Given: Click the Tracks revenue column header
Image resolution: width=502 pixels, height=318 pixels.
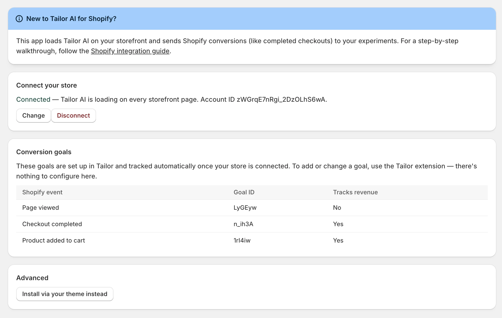Looking at the screenshot, I should pyautogui.click(x=355, y=192).
